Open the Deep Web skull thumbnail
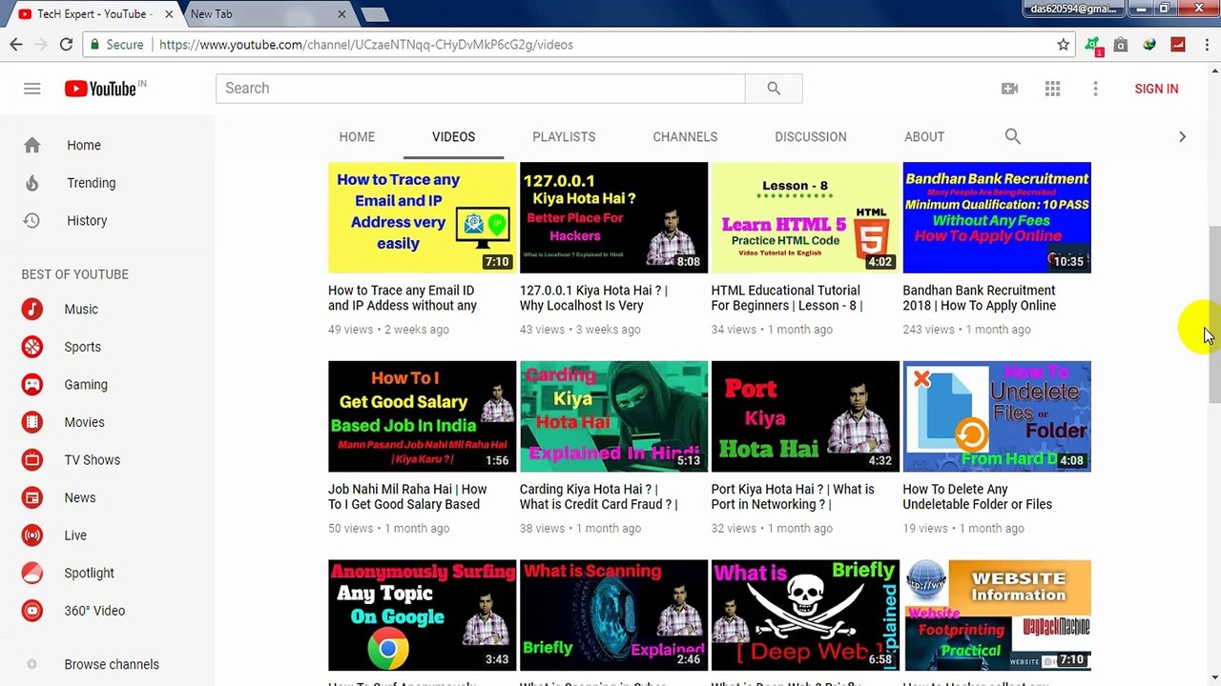Viewport: 1221px width, 686px height. point(805,615)
